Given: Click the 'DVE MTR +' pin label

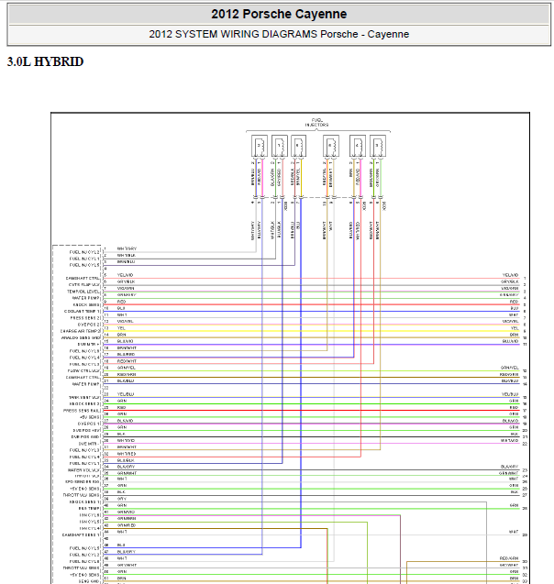Looking at the screenshot, I should tap(89, 345).
